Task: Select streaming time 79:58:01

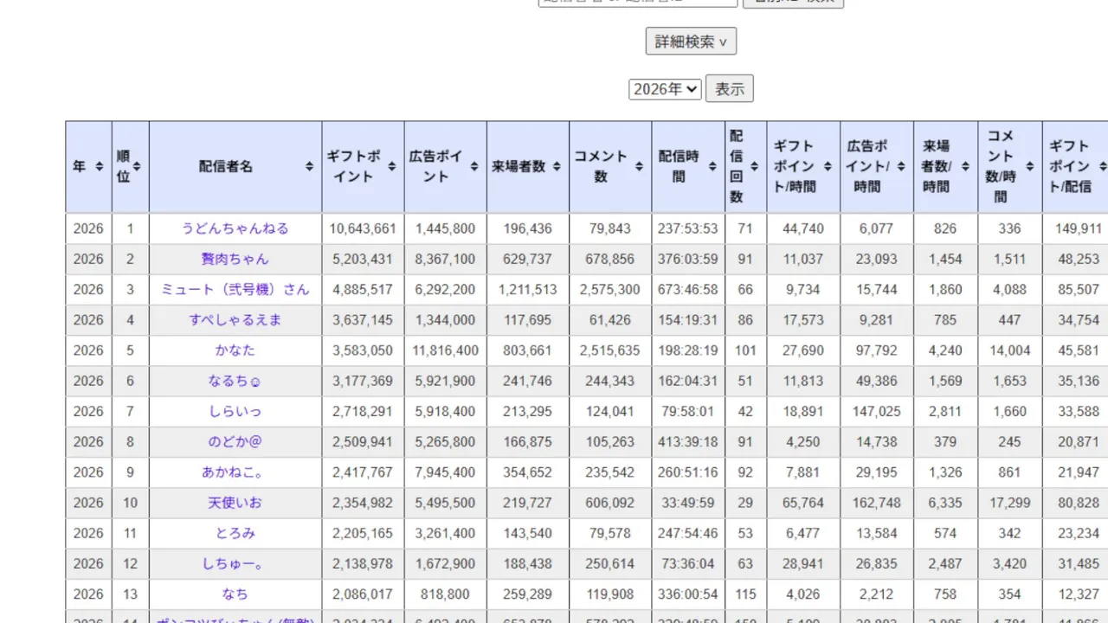Action: [x=688, y=411]
